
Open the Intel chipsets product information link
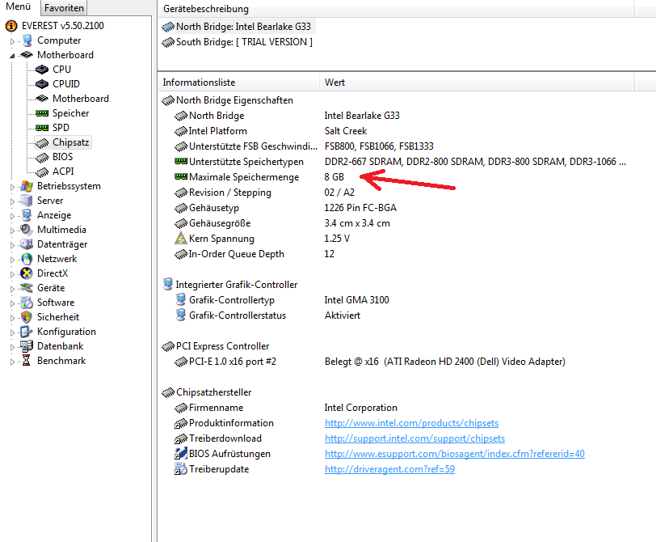click(412, 423)
